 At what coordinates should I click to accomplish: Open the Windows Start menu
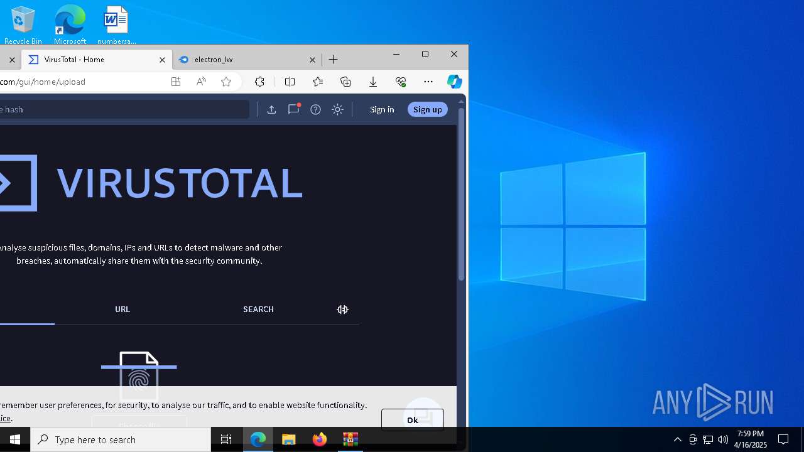tap(15, 439)
